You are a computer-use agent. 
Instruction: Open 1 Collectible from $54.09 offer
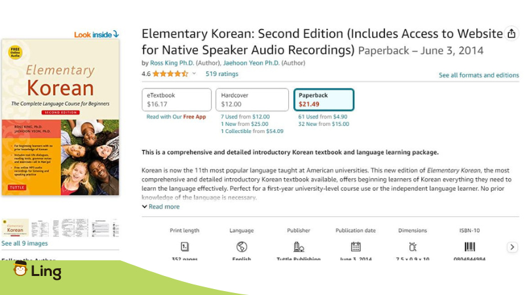[252, 131]
